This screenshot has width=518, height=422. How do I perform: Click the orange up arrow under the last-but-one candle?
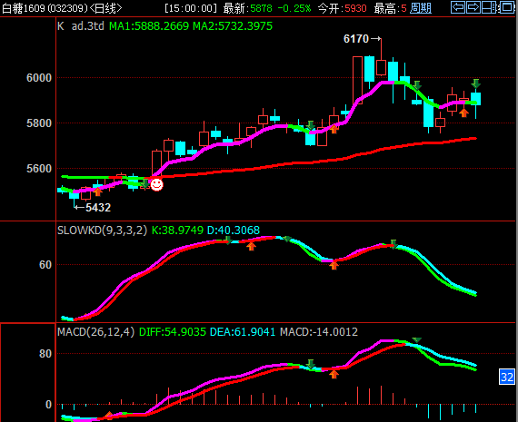[463, 113]
